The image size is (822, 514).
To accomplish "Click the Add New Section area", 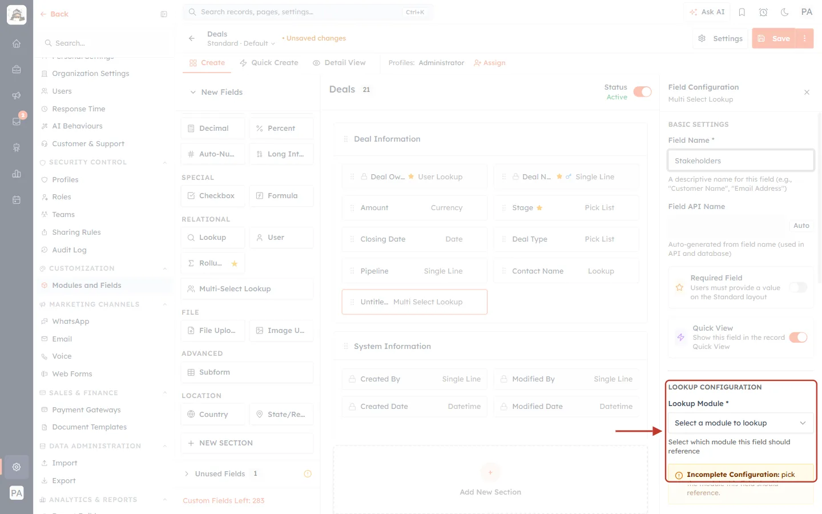I will click(x=490, y=481).
